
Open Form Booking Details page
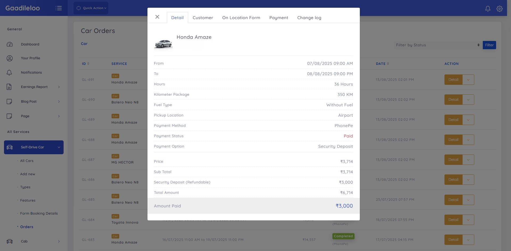pyautogui.click(x=39, y=214)
